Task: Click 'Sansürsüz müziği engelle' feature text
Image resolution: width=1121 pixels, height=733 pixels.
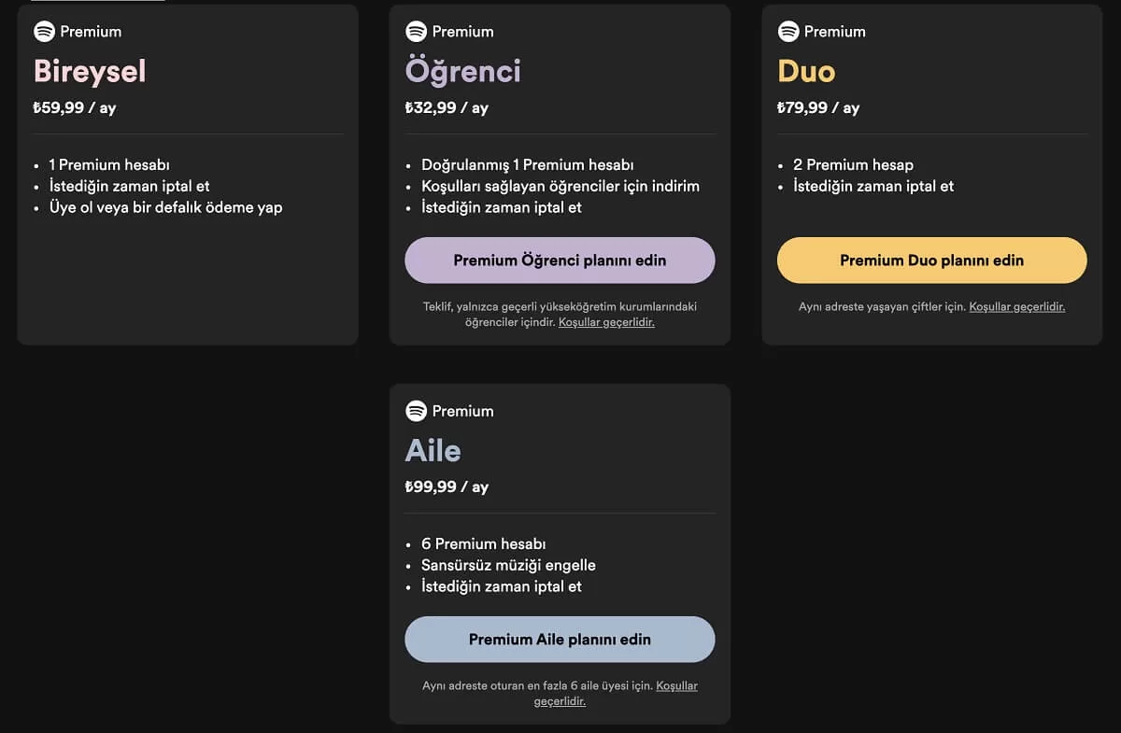Action: 508,565
